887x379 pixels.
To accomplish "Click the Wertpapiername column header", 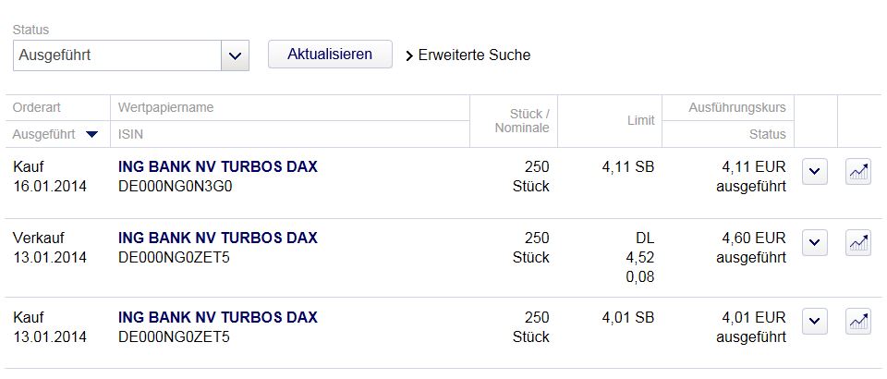I will [166, 108].
